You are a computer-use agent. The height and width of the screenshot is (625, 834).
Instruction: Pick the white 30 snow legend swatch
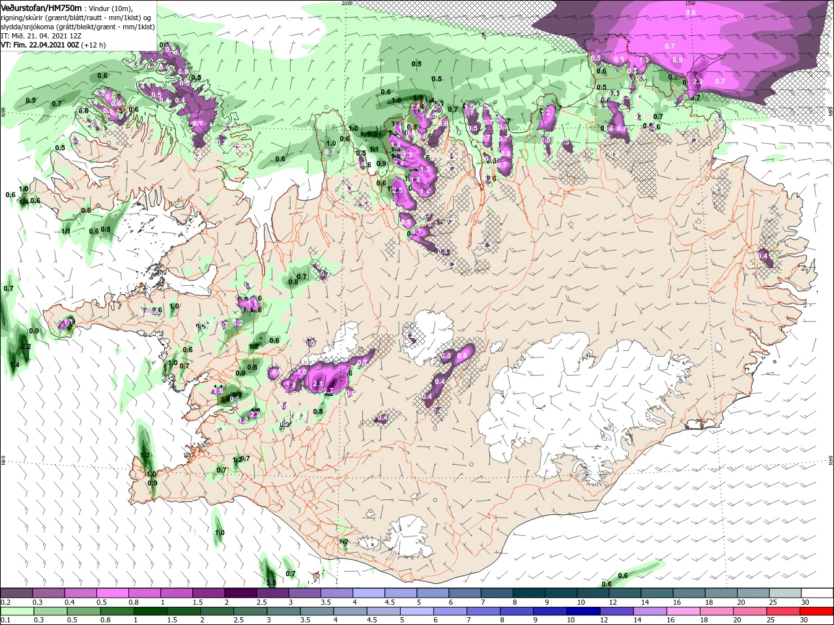[x=818, y=593]
